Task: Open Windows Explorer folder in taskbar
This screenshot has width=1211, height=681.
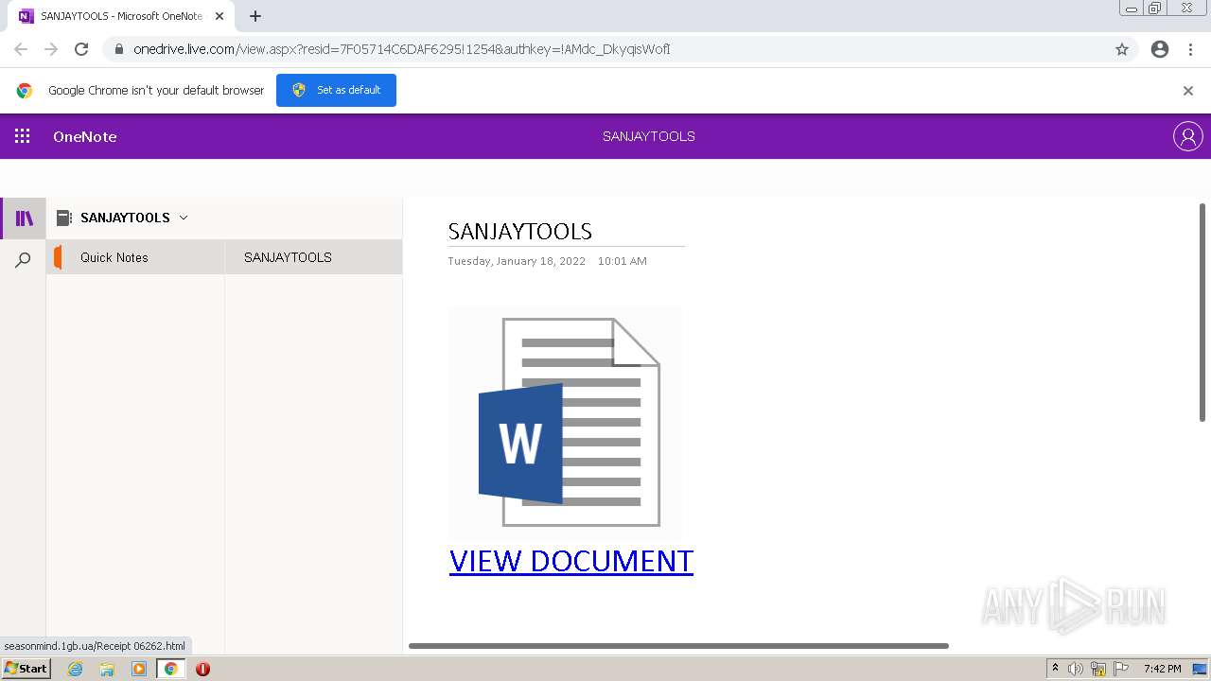Action: (107, 669)
